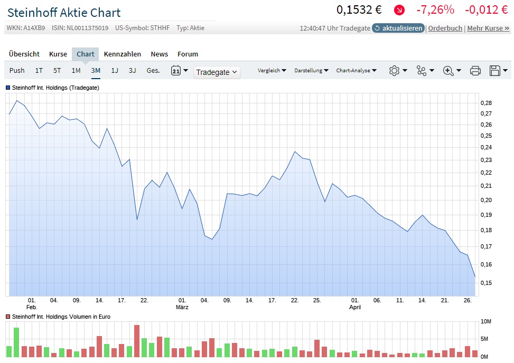Click the save floppy disk icon
514x363 pixels.
(x=494, y=70)
